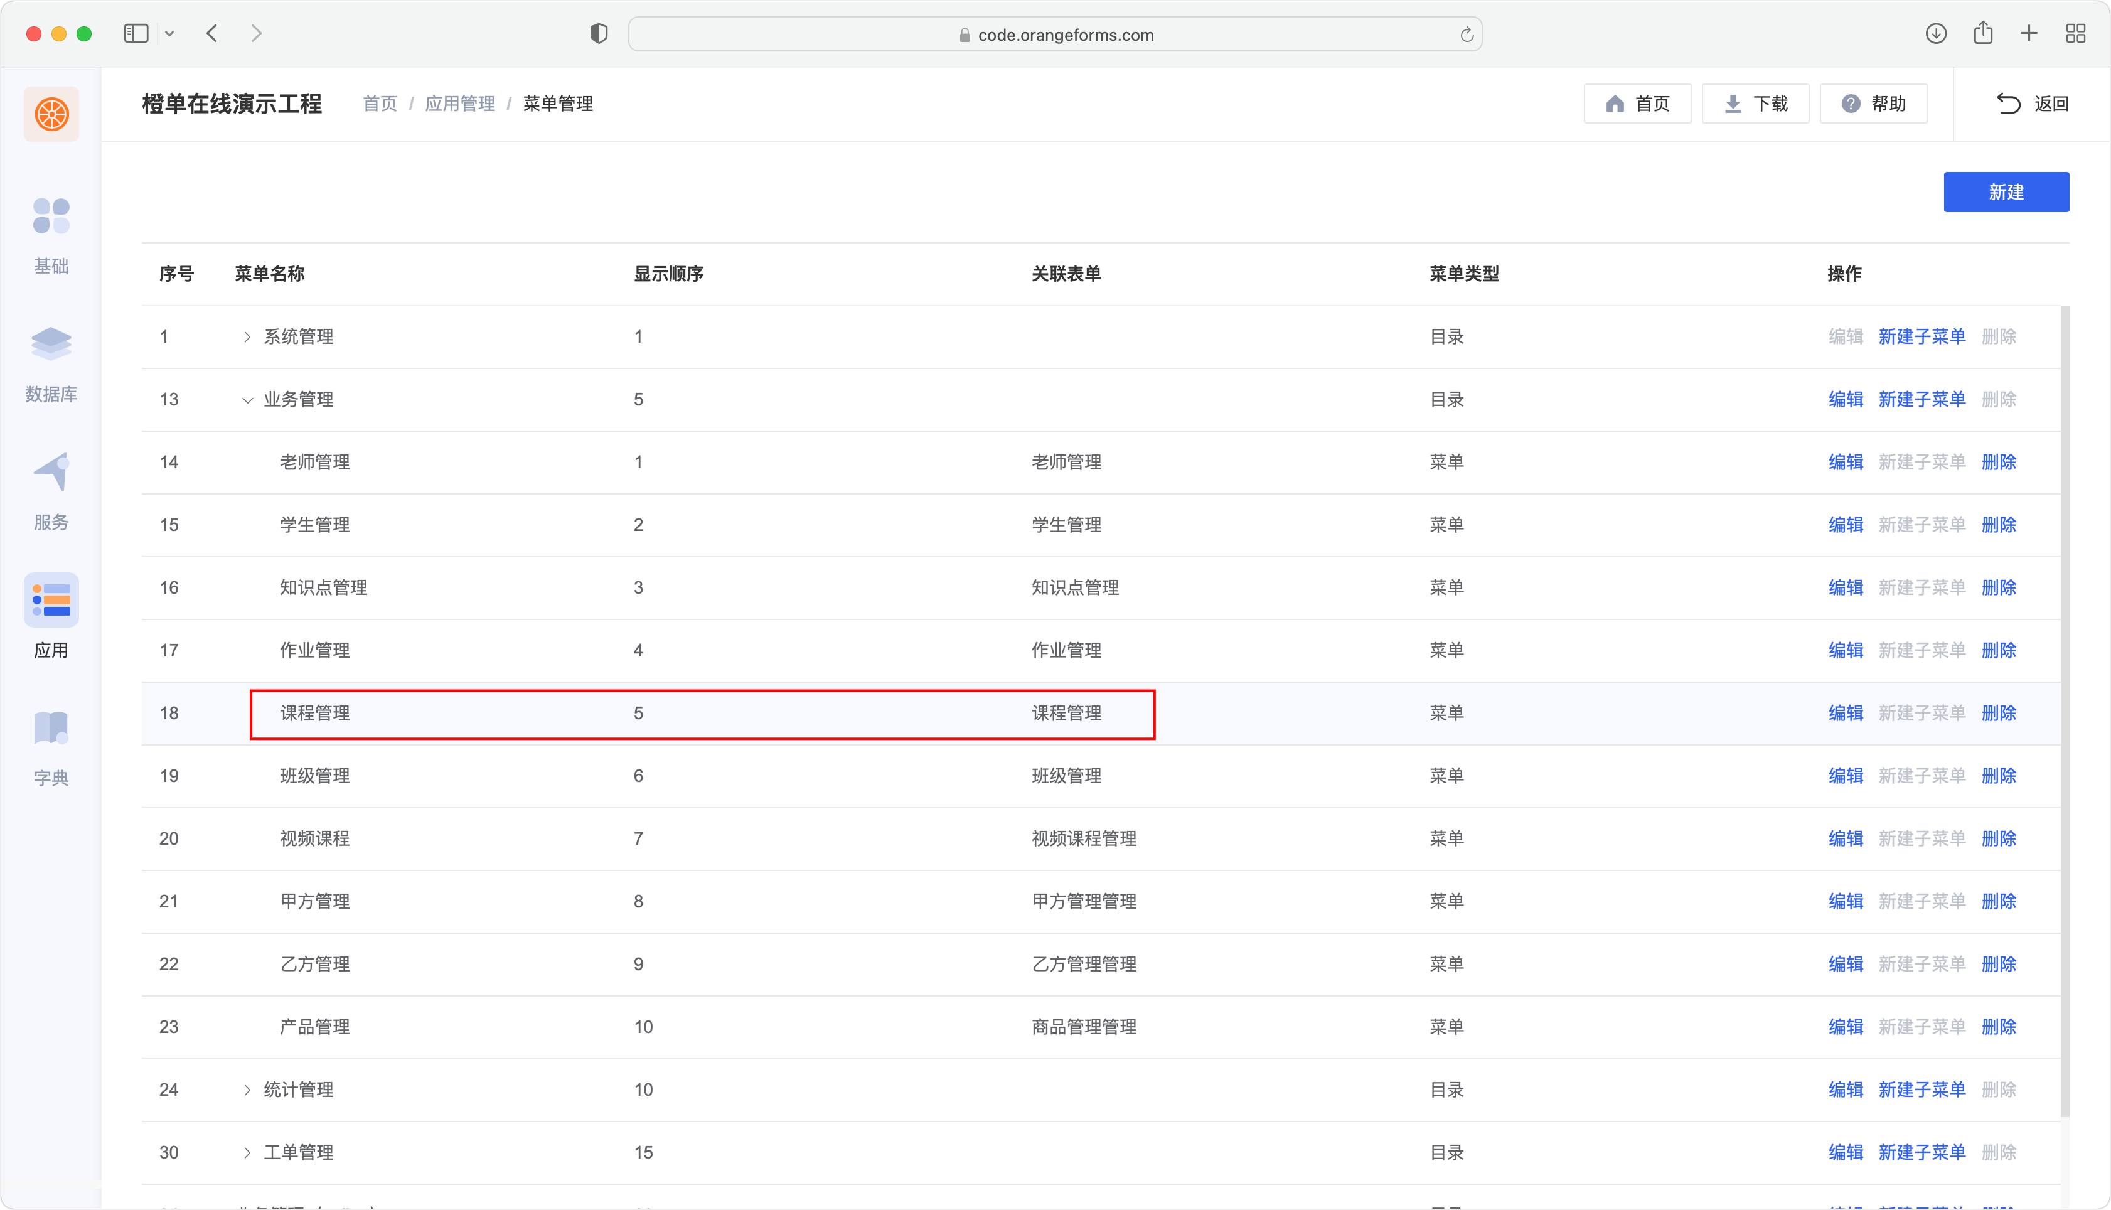The image size is (2111, 1210).
Task: Delete the 乙方管理 row
Action: coord(1999,964)
